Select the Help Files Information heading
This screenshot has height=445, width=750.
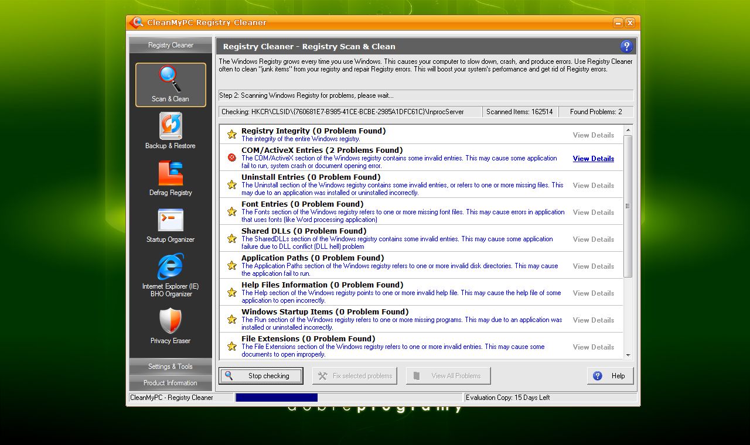pos(322,285)
